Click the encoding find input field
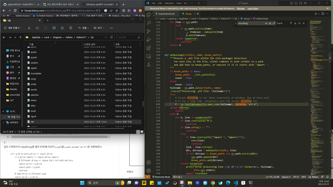Screen dimensions: 333x187 [250, 23]
